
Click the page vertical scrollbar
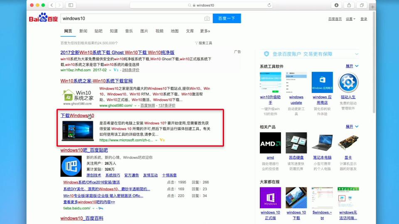coord(374,62)
